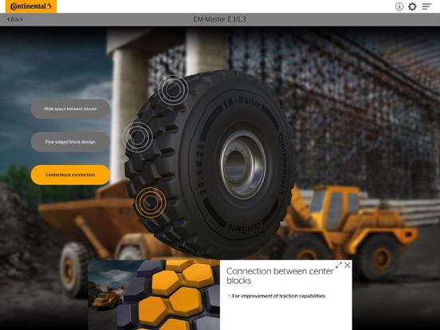Click the 'EM-Master E3/L3' title

tap(220, 19)
